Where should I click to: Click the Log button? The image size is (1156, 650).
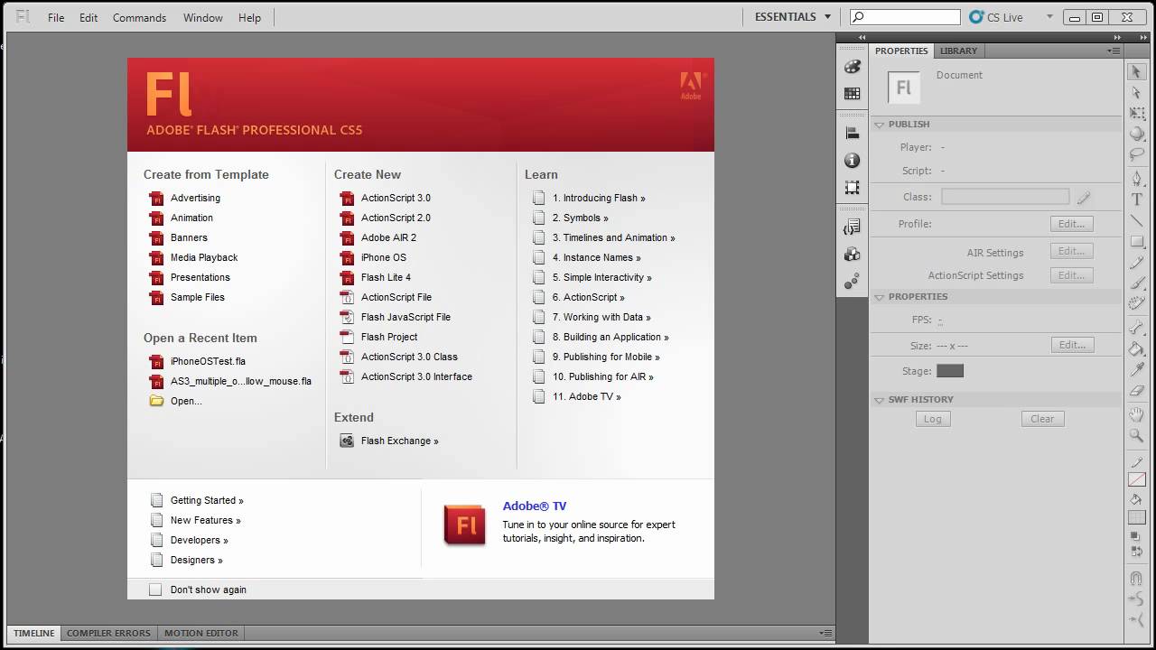point(933,419)
